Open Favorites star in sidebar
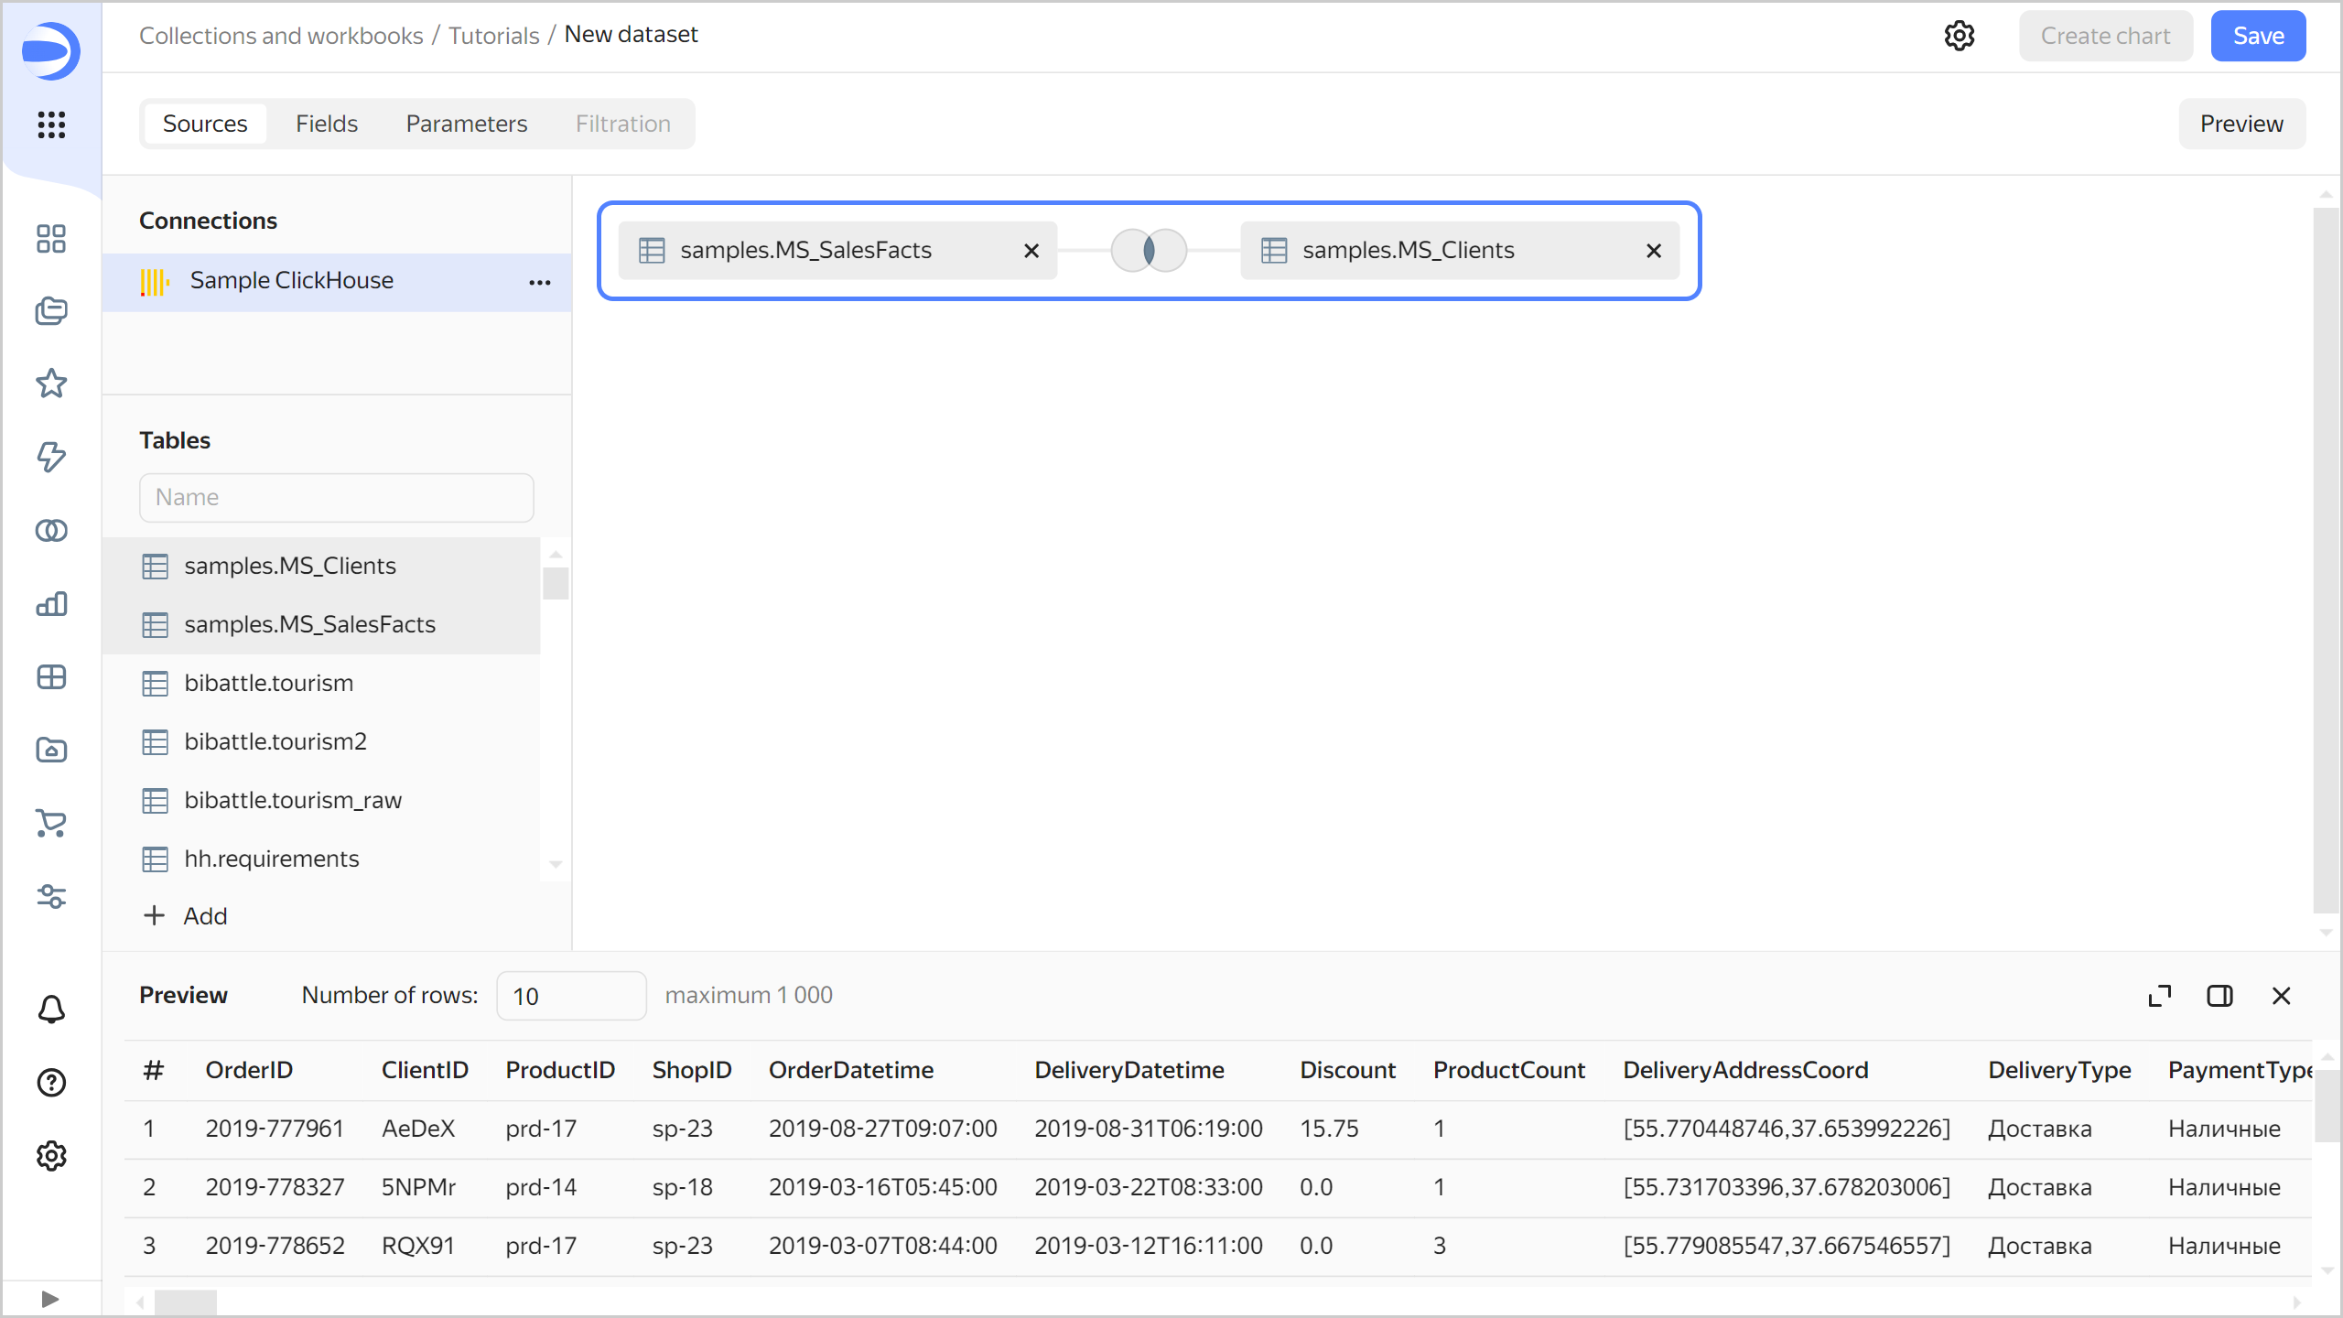Screen dimensions: 2343x1318 [51, 384]
